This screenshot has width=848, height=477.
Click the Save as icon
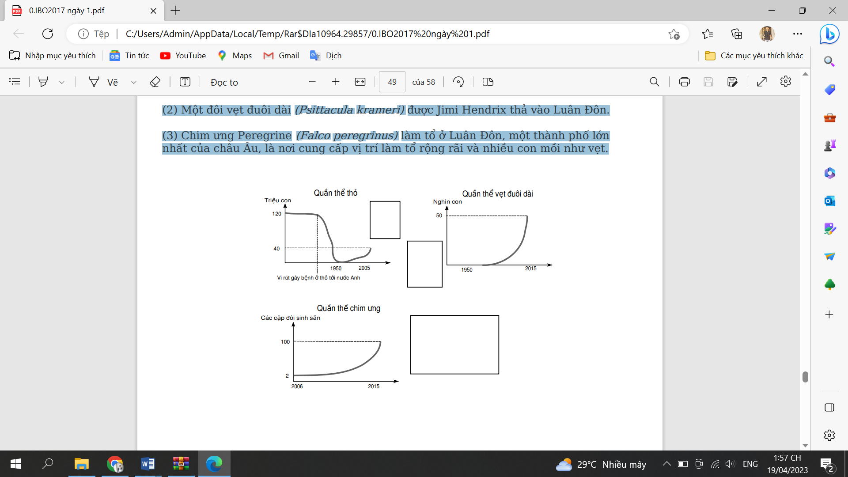point(732,82)
